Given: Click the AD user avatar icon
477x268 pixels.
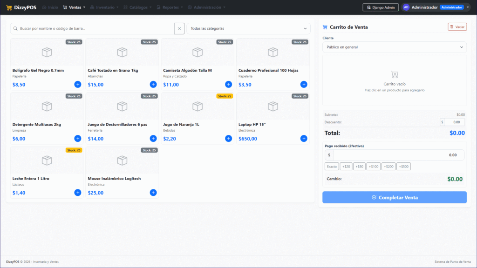Looking at the screenshot, I should [406, 7].
